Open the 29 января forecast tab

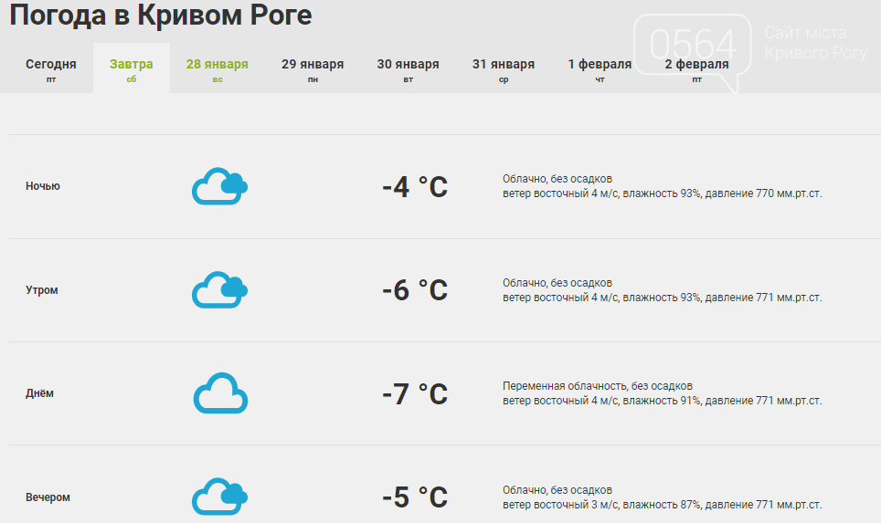tap(313, 69)
